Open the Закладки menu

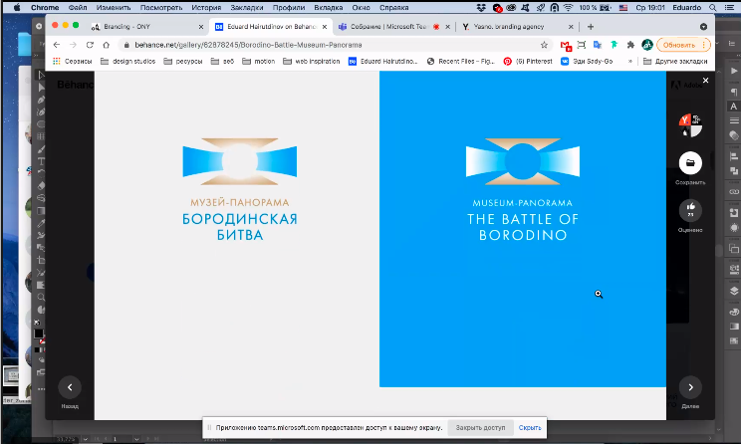point(247,8)
